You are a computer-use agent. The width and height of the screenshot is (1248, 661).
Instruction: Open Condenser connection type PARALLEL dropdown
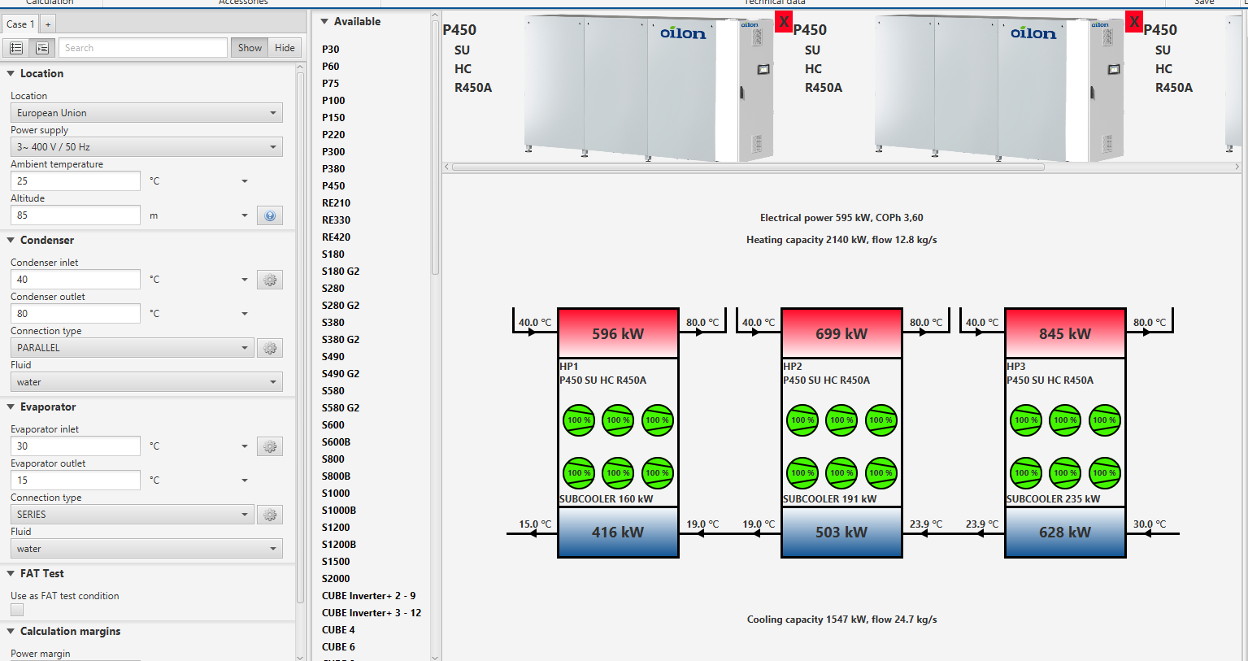[133, 348]
